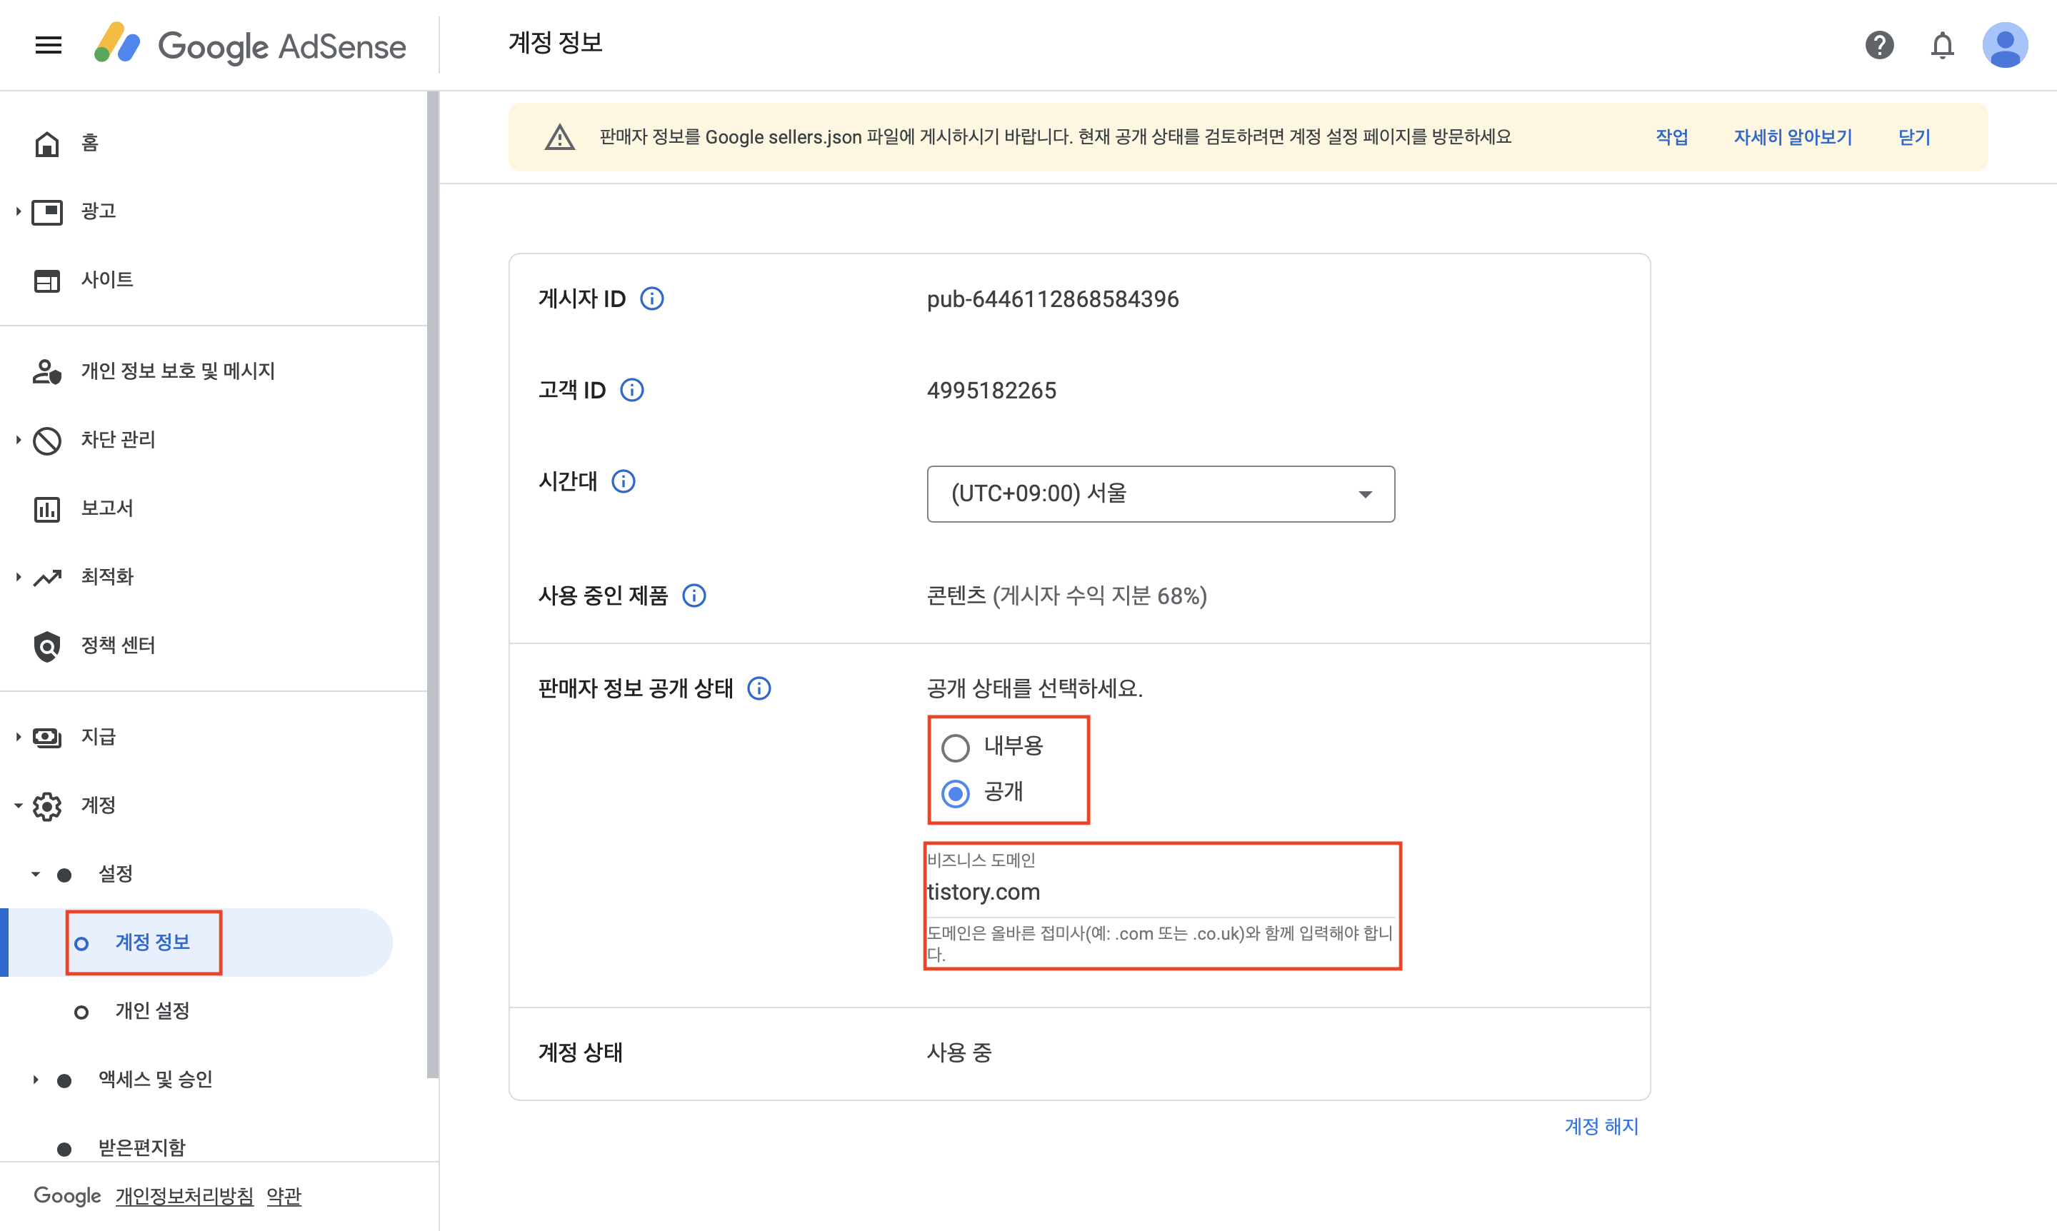Collapse the 계정 sidebar section arrow

click(x=17, y=805)
